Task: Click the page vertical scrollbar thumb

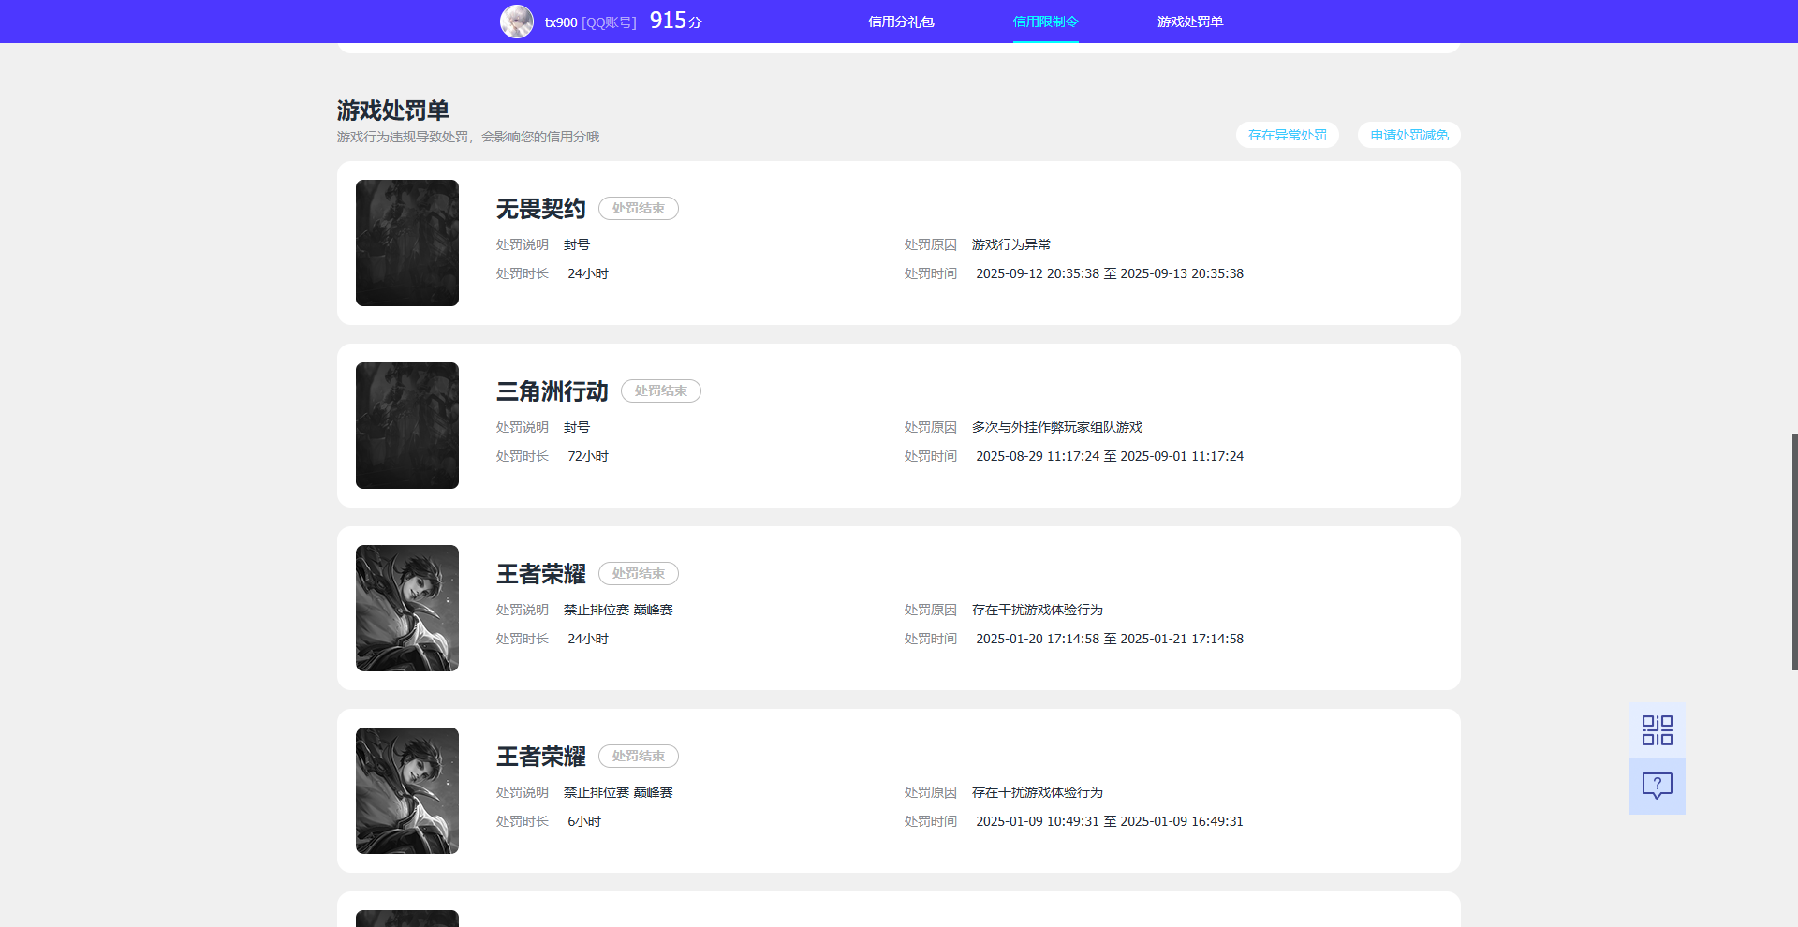Action: point(1794,552)
